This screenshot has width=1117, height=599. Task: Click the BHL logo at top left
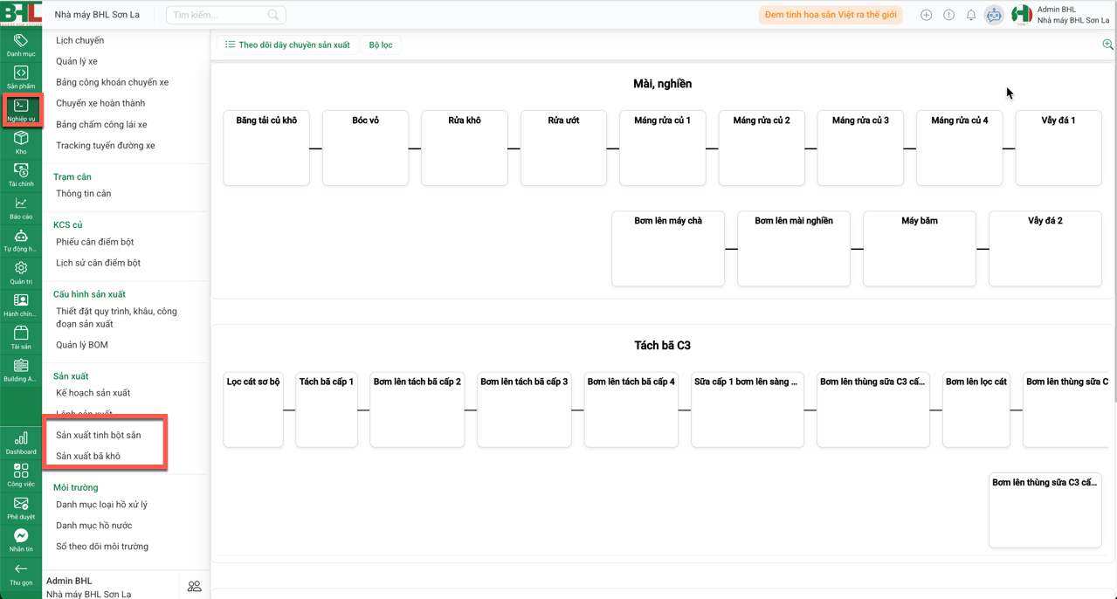tap(21, 13)
